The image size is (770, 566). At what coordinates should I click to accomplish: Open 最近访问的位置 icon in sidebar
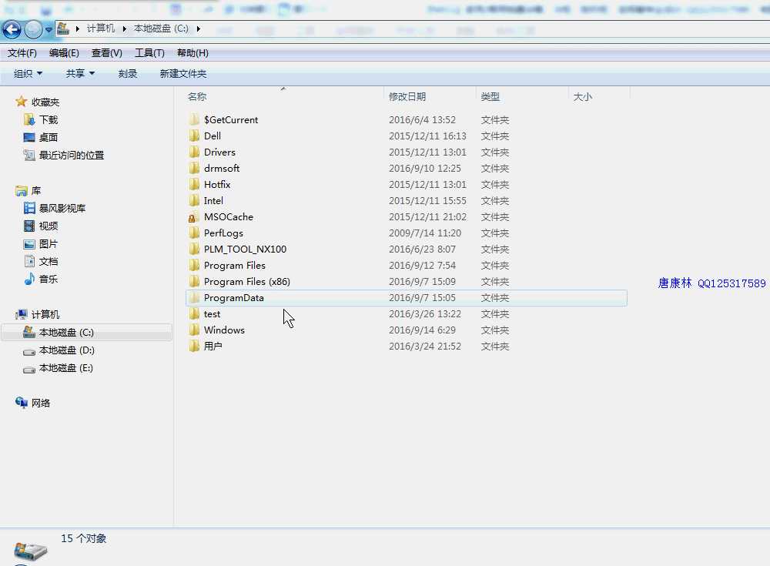pos(29,155)
